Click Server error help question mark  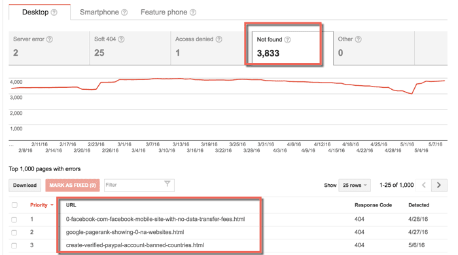50,39
